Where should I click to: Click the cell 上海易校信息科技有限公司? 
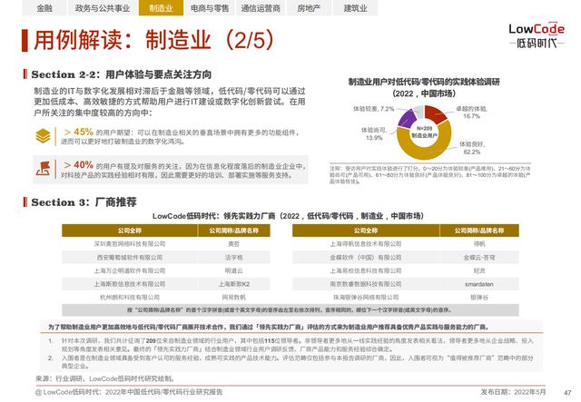(x=366, y=270)
